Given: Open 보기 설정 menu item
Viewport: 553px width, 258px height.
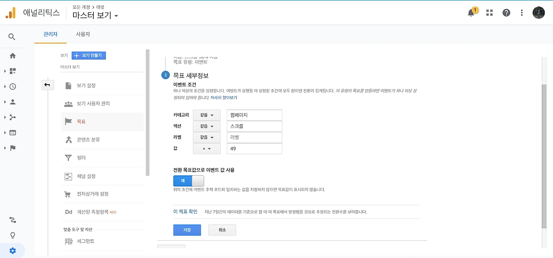Looking at the screenshot, I should (102, 85).
